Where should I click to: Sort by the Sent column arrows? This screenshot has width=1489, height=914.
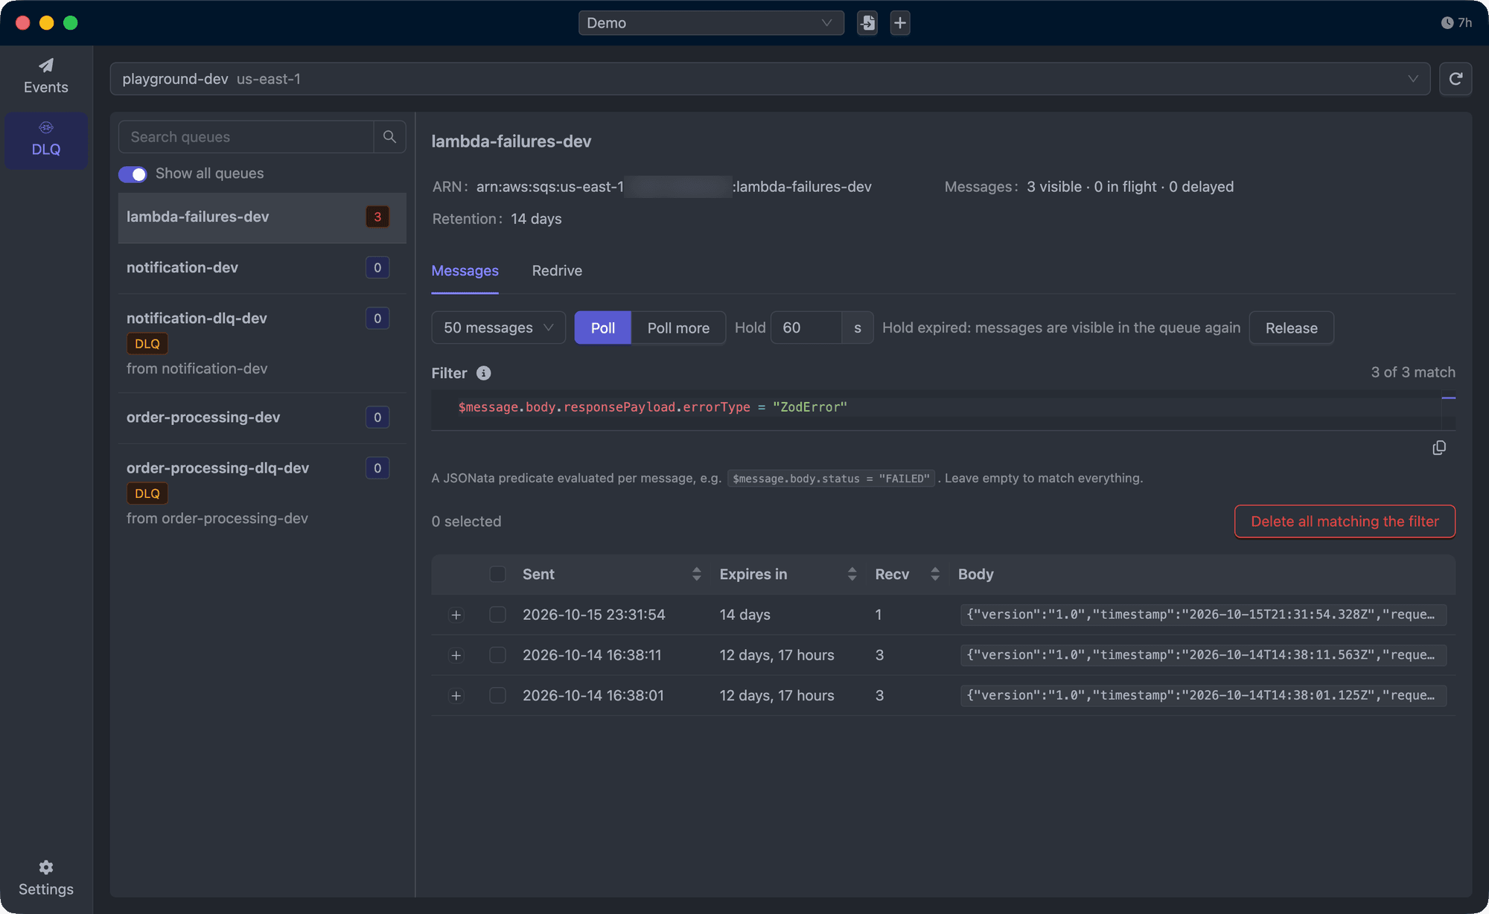pyautogui.click(x=696, y=574)
